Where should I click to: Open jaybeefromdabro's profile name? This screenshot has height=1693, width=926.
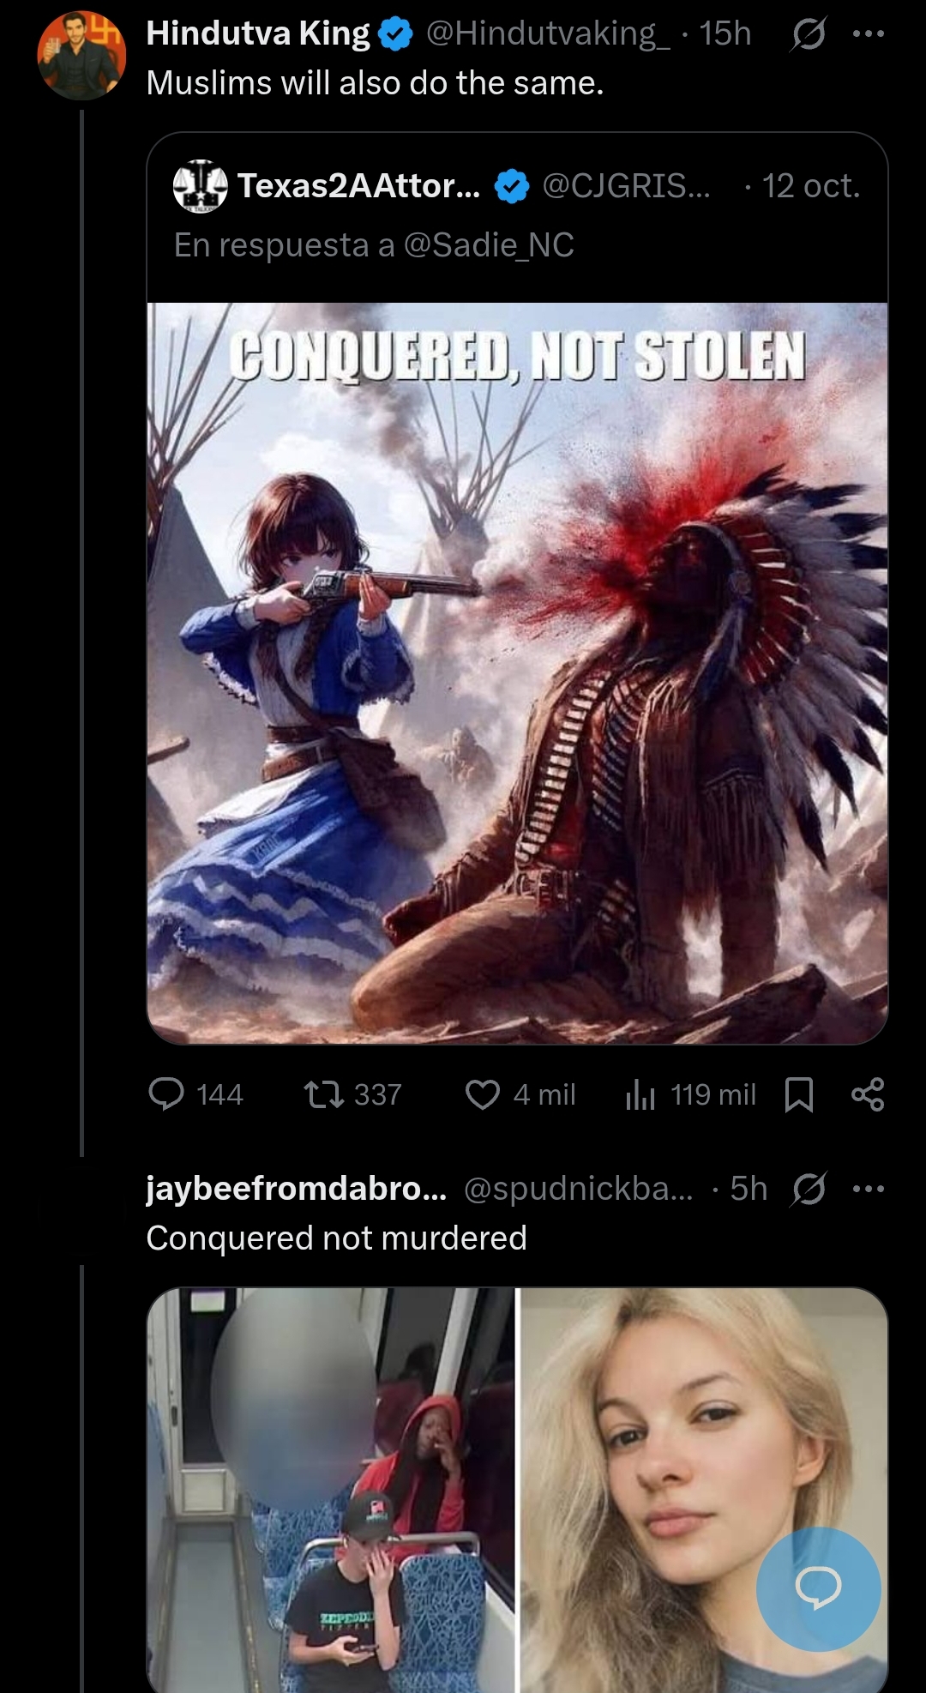click(297, 1189)
